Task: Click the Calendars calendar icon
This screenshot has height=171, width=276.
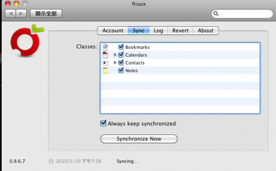Action: (105, 55)
